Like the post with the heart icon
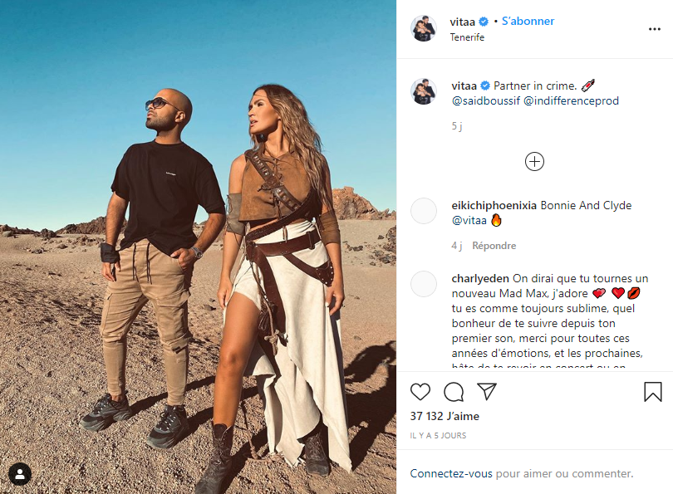This screenshot has height=494, width=673. [x=420, y=392]
